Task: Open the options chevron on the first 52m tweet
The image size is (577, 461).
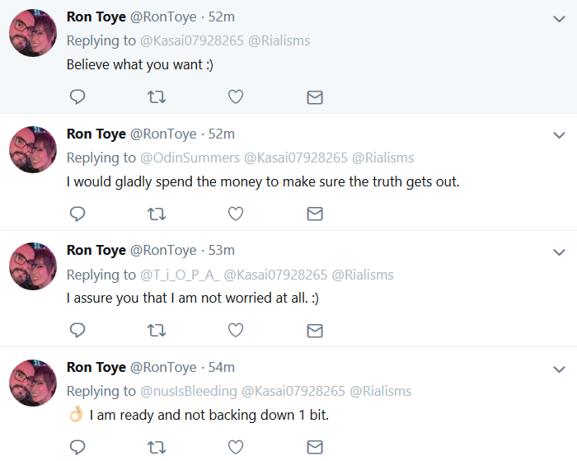Action: click(x=559, y=19)
